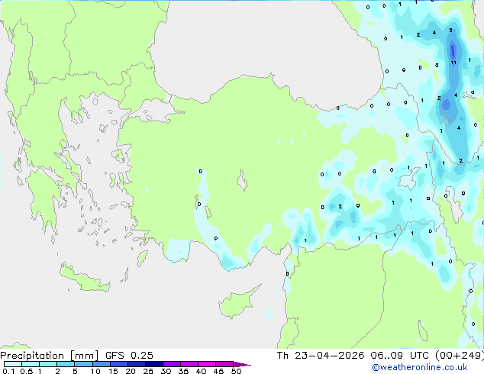Click the '(00+249)' forecast hour label
484x374 pixels.
tap(460, 356)
